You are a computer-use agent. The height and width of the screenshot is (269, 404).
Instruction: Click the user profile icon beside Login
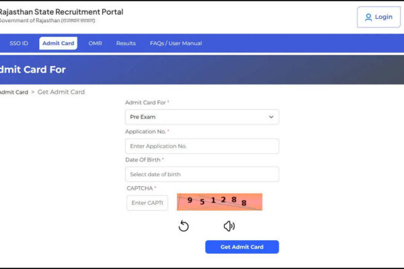(368, 17)
